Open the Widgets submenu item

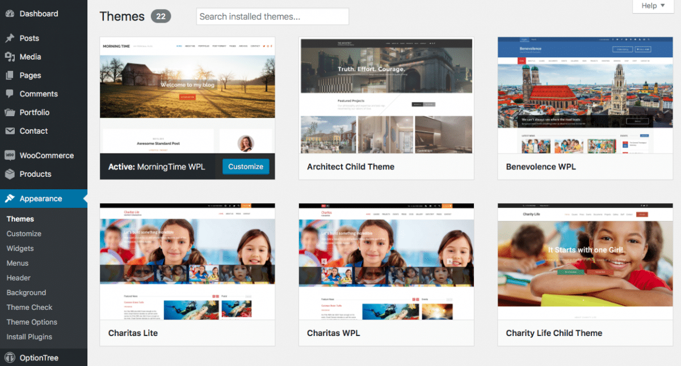click(20, 249)
